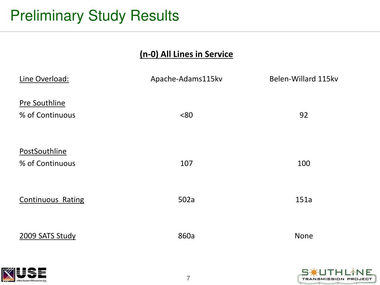
Task: Click the (n-0) All Lines in Service heading
Action: (x=186, y=55)
